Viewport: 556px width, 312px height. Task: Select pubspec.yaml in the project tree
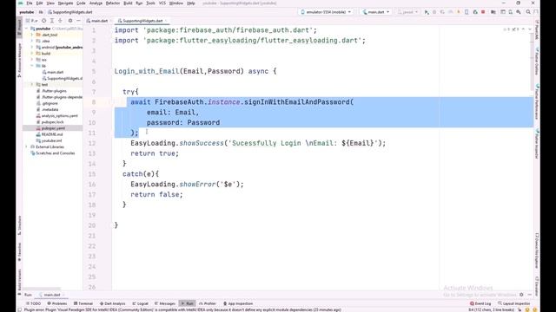[50, 128]
